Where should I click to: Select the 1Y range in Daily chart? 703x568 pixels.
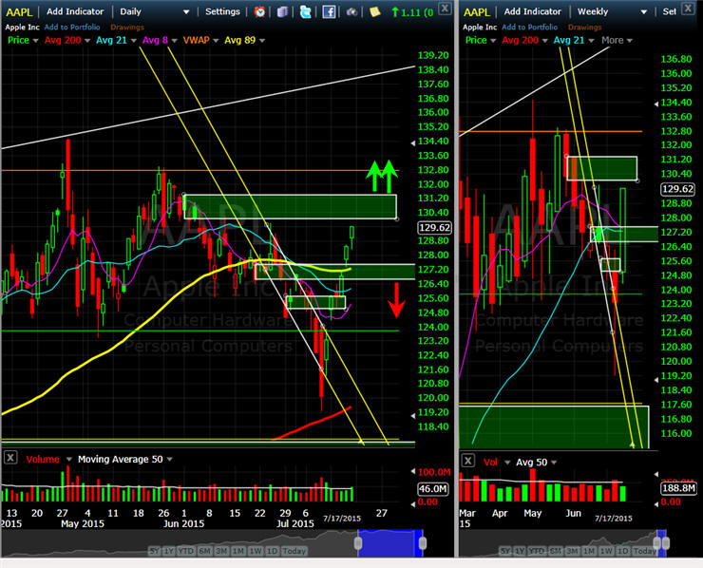pyautogui.click(x=168, y=551)
